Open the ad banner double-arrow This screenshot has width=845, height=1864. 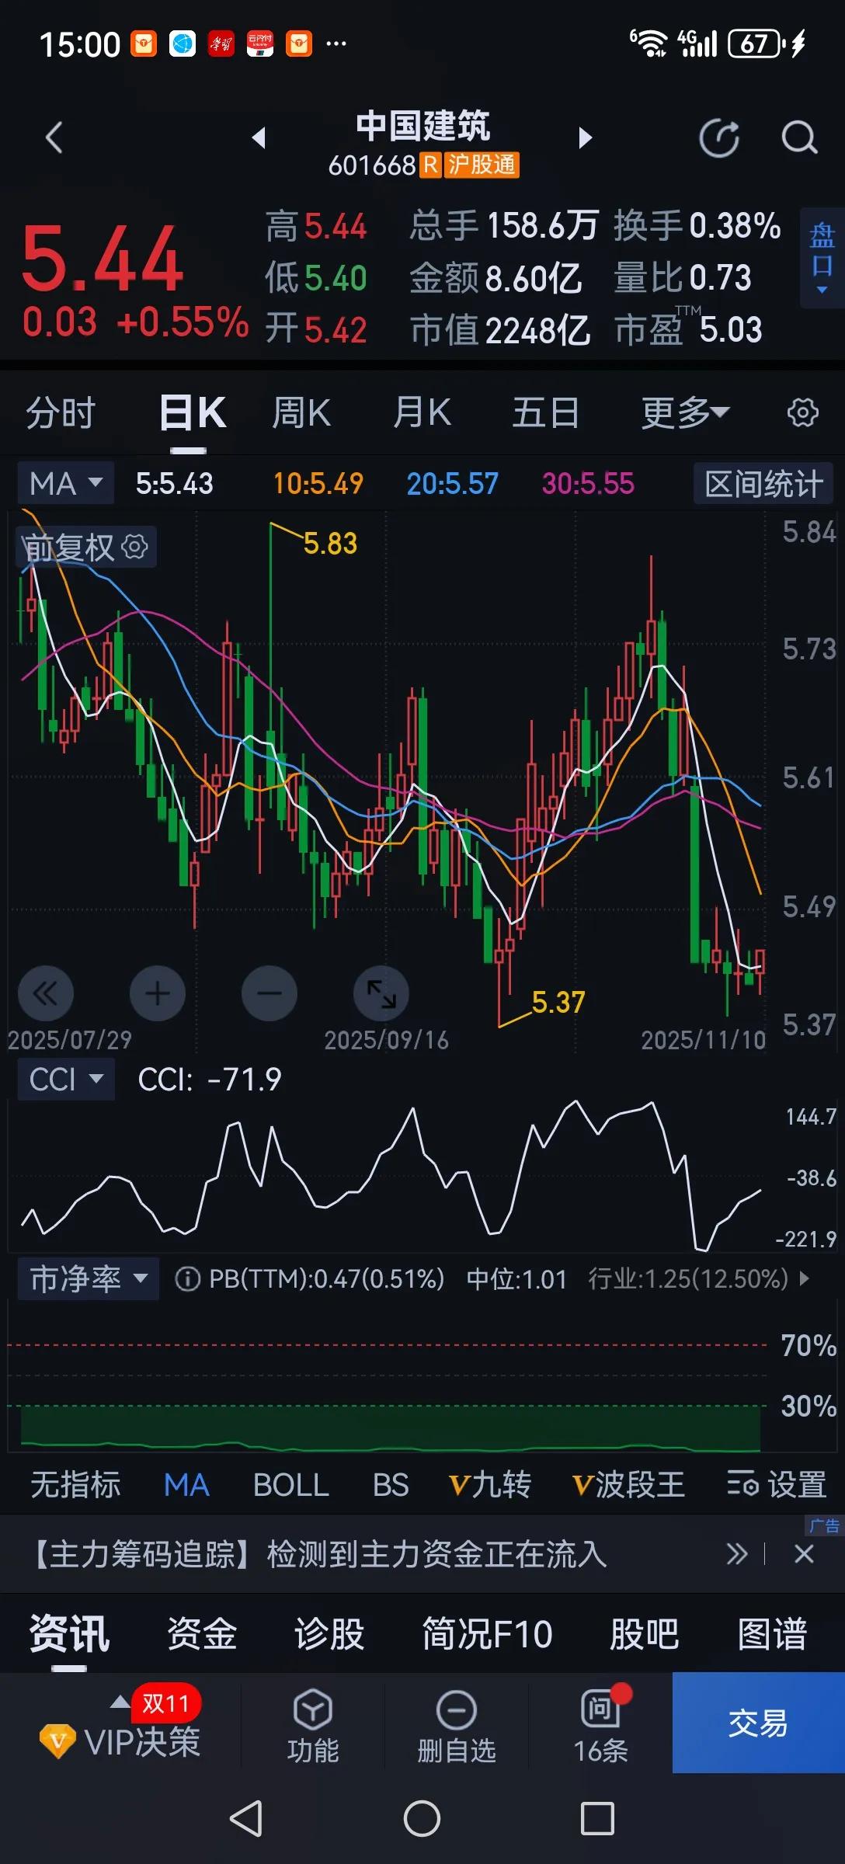tap(736, 1554)
